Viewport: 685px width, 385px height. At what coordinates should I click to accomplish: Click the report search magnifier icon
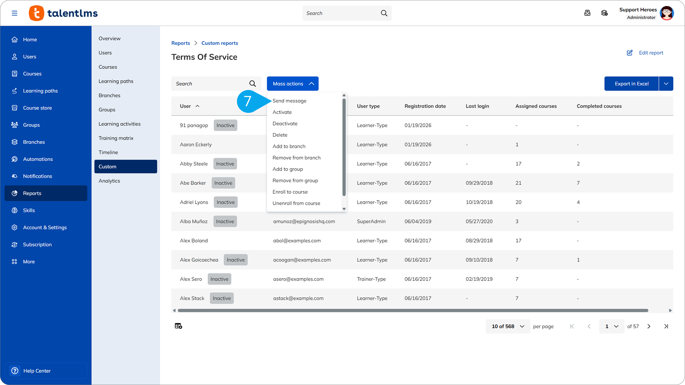[x=252, y=84]
